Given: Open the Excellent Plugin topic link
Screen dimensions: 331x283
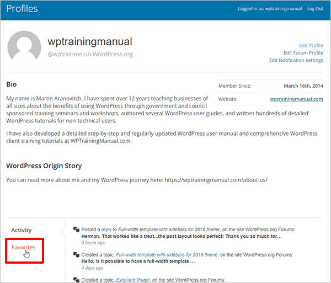Looking at the screenshot, I should (x=134, y=279).
